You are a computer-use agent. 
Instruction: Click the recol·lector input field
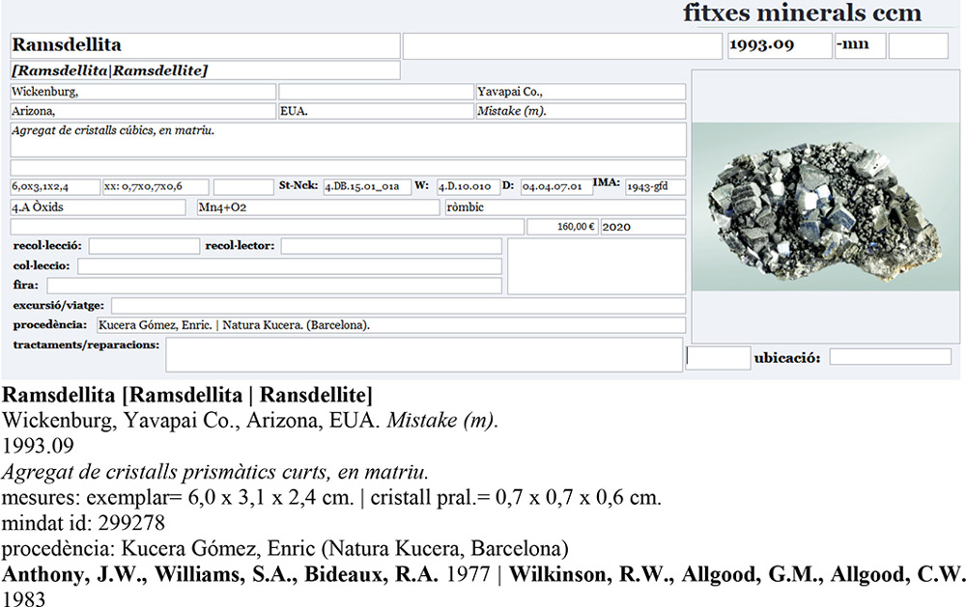pos(391,246)
